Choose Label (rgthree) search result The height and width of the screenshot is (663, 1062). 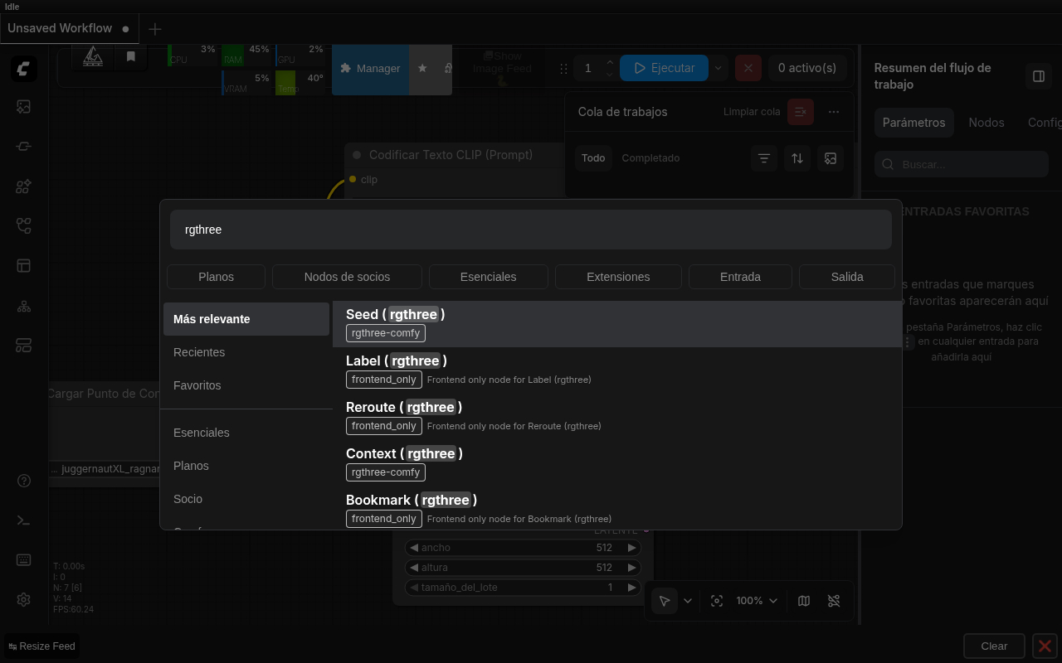pos(616,370)
